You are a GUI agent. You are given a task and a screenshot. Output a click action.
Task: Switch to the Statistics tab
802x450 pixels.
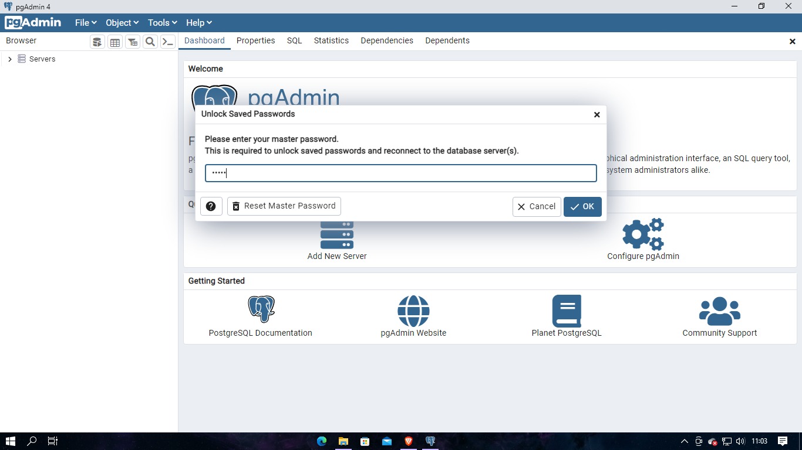point(331,40)
